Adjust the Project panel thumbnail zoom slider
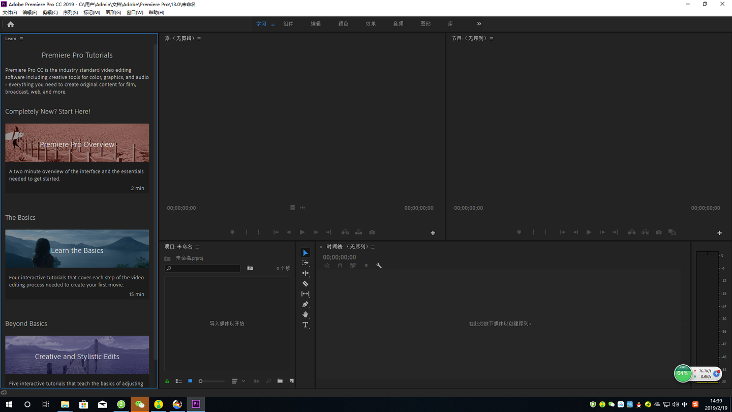This screenshot has height=412, width=732. 211,381
